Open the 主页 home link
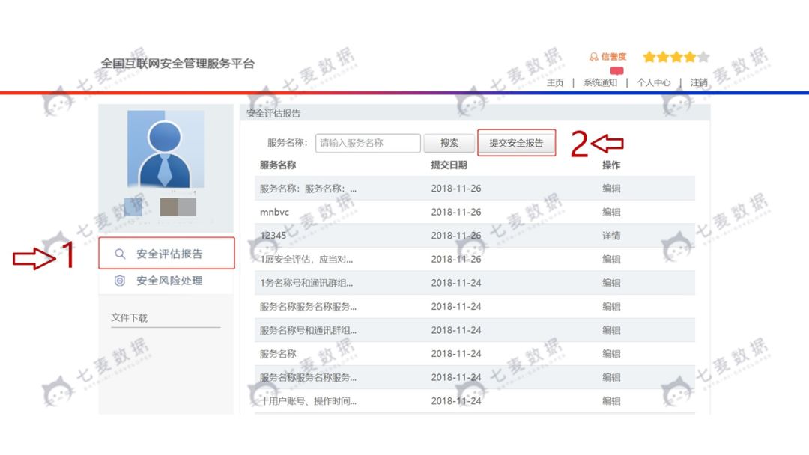The height and width of the screenshot is (455, 809). point(555,82)
